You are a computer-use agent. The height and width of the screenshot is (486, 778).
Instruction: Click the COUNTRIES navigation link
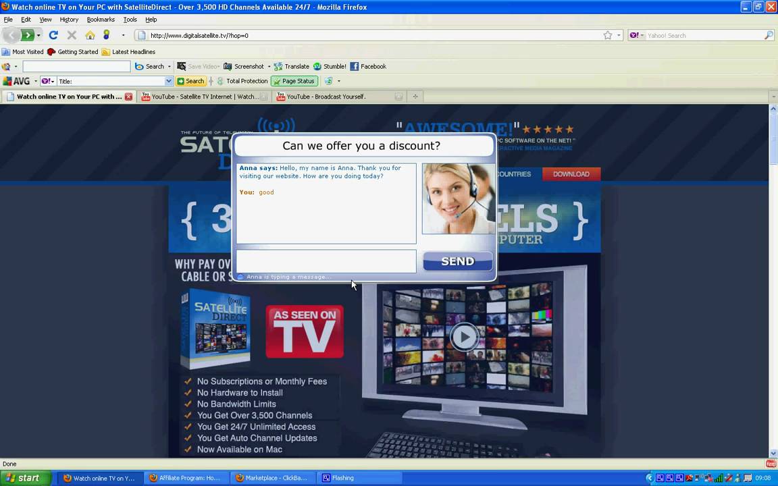pyautogui.click(x=513, y=174)
